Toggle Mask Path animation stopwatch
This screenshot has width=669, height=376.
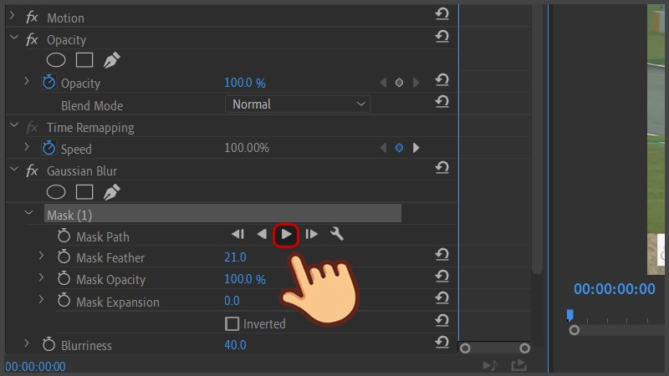64,236
